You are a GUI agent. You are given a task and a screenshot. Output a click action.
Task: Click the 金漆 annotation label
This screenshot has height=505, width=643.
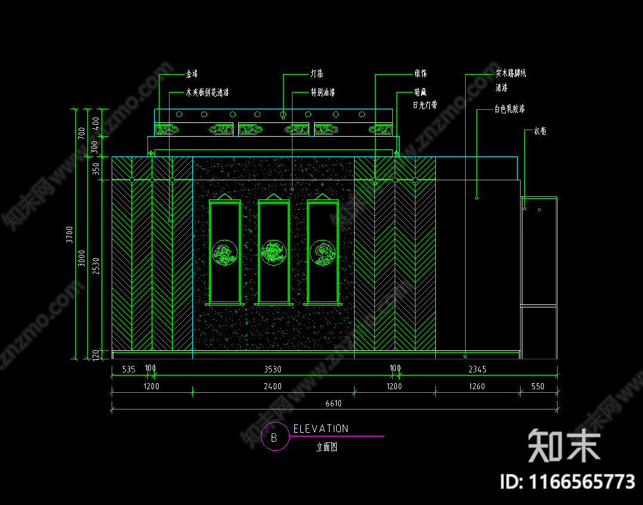pyautogui.click(x=192, y=74)
